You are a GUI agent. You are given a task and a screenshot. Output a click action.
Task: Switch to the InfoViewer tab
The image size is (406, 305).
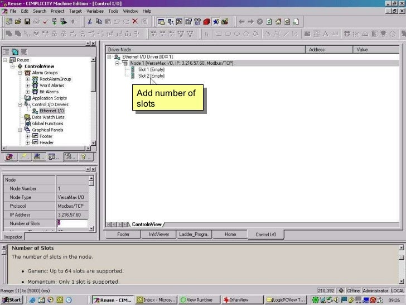click(158, 235)
